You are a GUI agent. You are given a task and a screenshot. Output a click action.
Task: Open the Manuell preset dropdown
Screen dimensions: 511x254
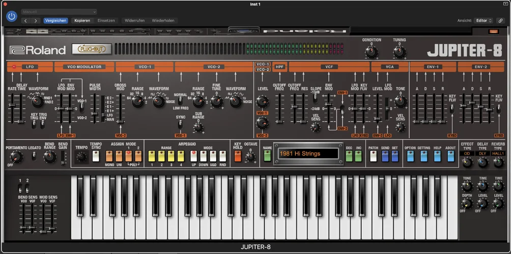coord(59,12)
